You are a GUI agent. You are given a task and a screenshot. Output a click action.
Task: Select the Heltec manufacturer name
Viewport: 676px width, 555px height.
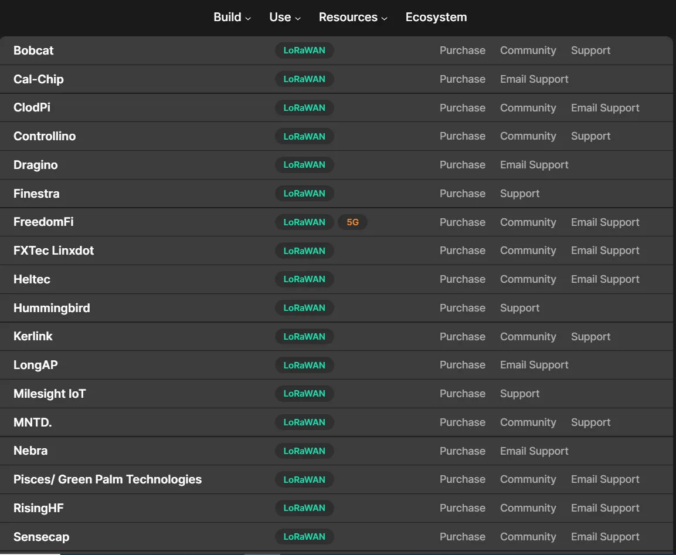[32, 279]
